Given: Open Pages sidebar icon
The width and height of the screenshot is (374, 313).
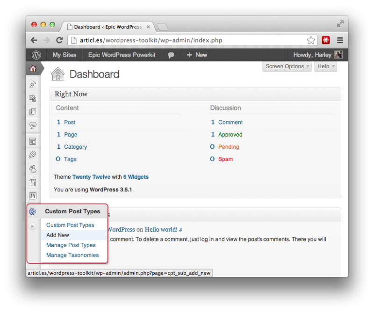Looking at the screenshot, I should (x=33, y=112).
